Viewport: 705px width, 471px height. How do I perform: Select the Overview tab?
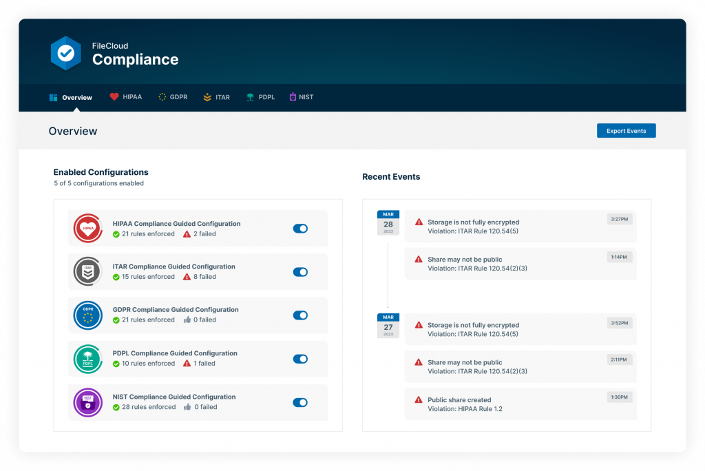point(71,97)
